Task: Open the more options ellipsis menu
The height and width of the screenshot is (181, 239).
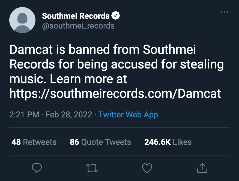Action: point(224,13)
